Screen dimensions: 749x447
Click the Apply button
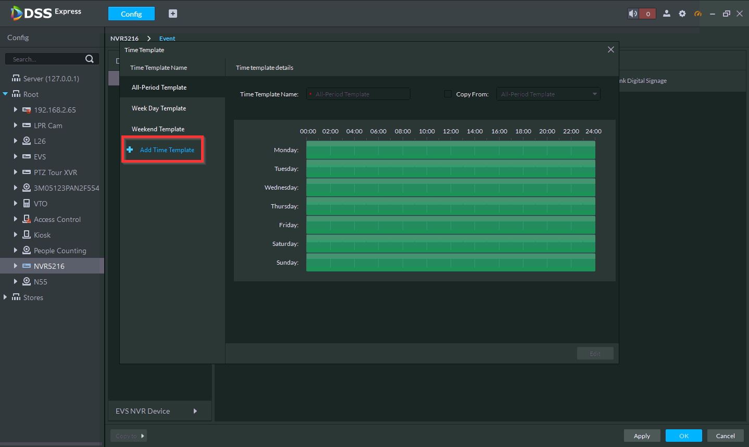(642, 436)
